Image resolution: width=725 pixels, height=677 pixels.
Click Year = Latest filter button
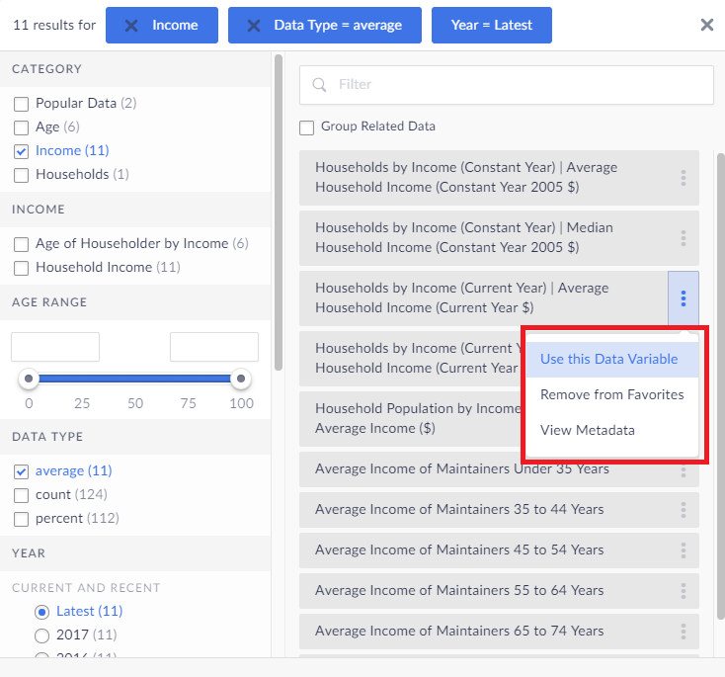click(x=491, y=26)
